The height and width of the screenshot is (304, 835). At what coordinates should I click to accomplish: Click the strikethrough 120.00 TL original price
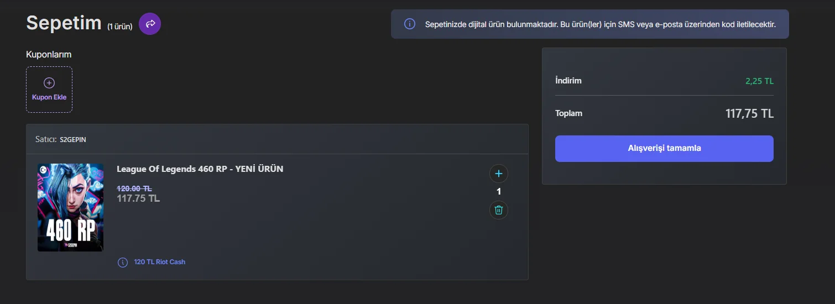tap(134, 188)
